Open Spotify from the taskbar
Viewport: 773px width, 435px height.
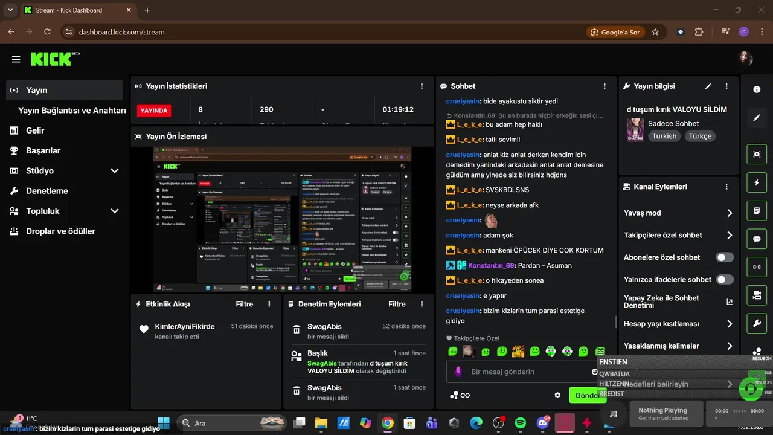coord(521,423)
